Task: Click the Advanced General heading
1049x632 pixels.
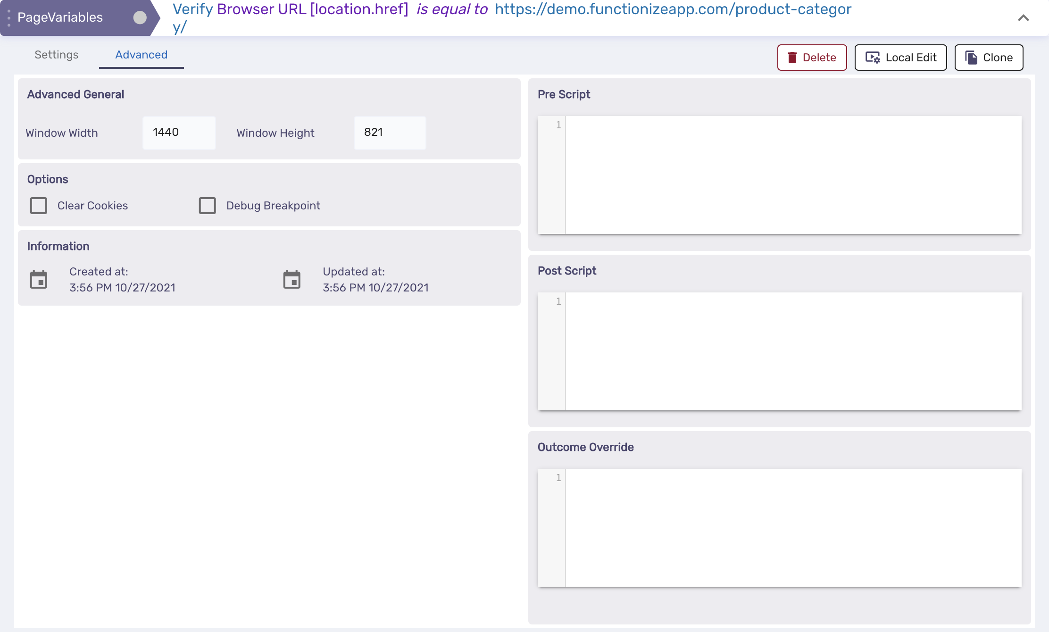Action: 75,94
